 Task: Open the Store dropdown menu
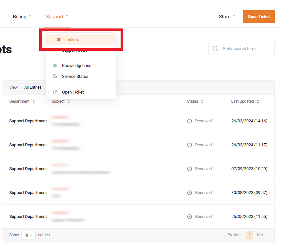(227, 17)
